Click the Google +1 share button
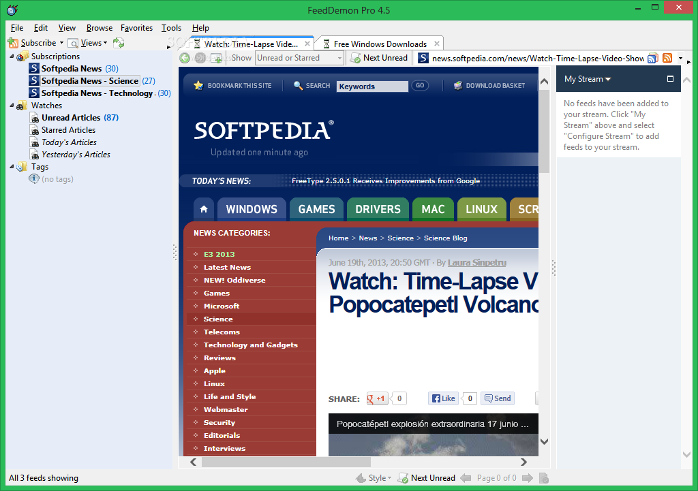 (x=376, y=398)
